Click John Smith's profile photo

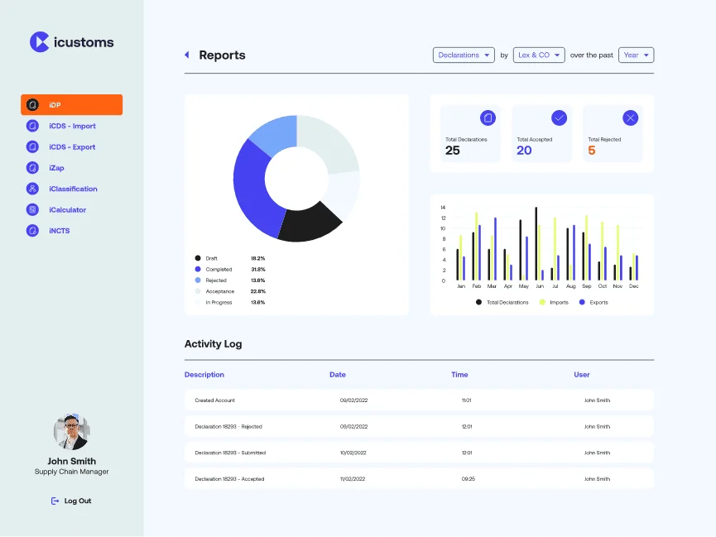tap(72, 432)
